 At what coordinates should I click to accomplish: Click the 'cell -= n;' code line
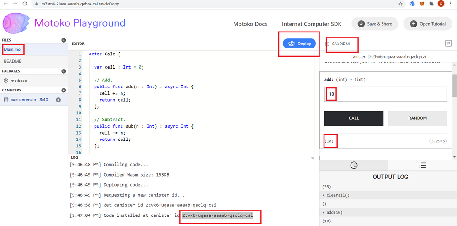(112, 133)
